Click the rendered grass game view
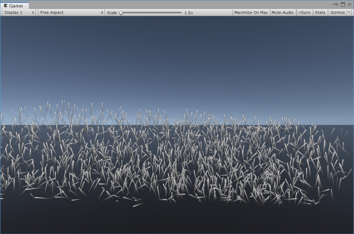The image size is (354, 234). (177, 125)
